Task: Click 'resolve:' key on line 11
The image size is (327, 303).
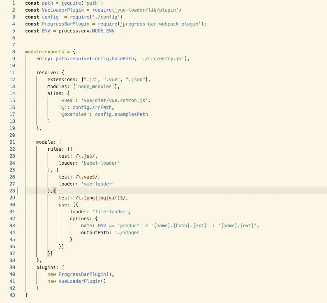Action: [47, 73]
